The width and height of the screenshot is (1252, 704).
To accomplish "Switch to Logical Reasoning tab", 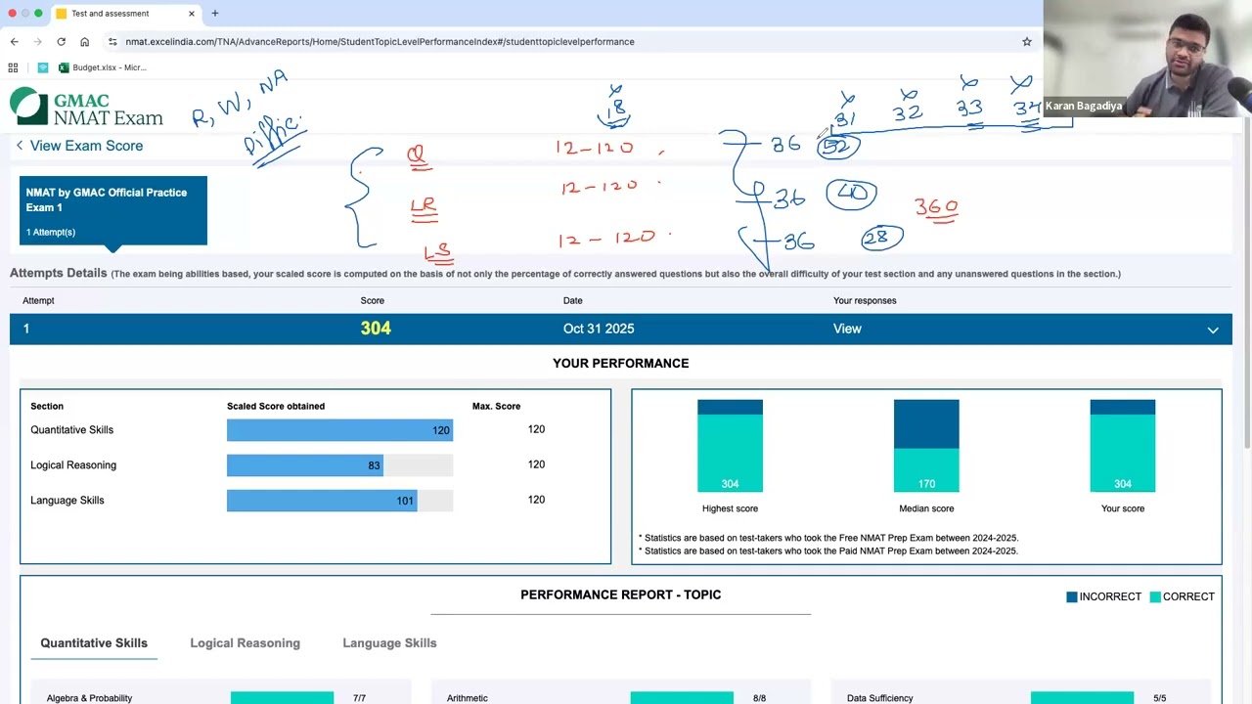I will [245, 643].
